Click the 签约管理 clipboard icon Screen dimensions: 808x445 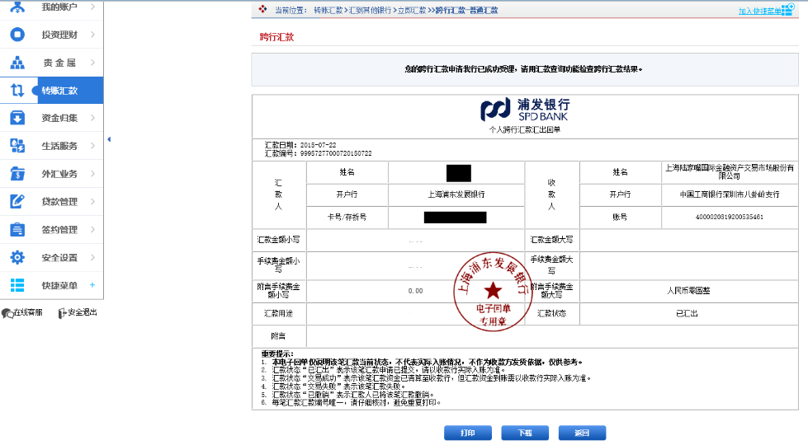tap(17, 229)
